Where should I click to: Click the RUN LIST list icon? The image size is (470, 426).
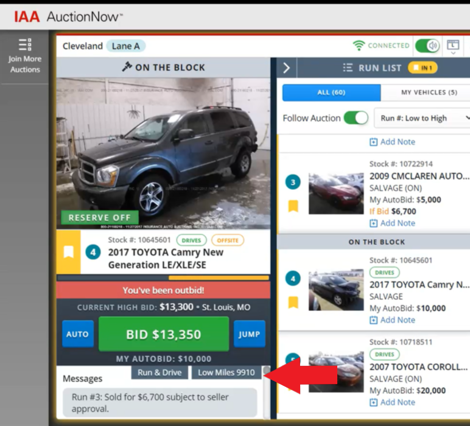pos(348,68)
